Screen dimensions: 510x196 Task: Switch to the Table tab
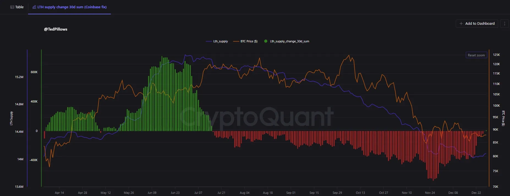point(17,7)
